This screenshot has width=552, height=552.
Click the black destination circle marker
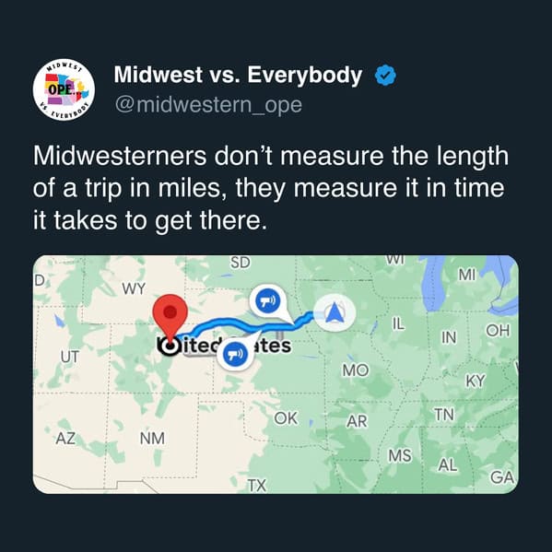point(169,346)
